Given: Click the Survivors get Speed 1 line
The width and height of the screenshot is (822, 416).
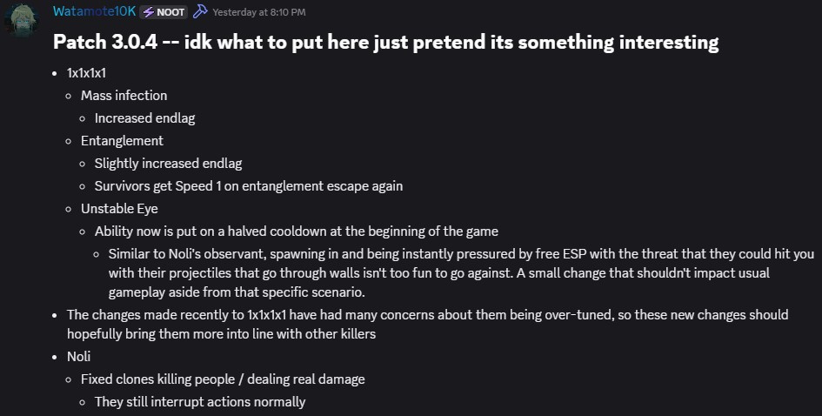Looking at the screenshot, I should pyautogui.click(x=248, y=185).
